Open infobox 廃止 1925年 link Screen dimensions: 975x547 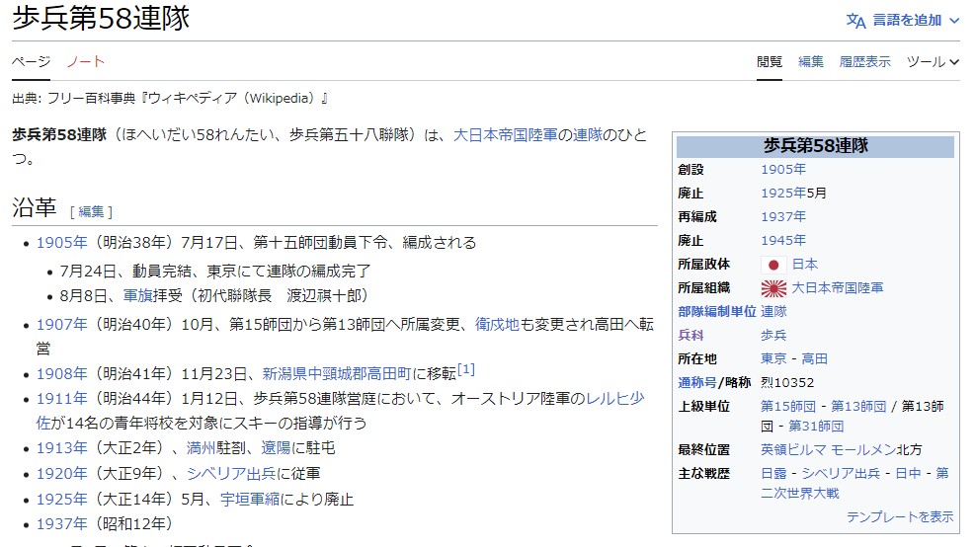(783, 194)
